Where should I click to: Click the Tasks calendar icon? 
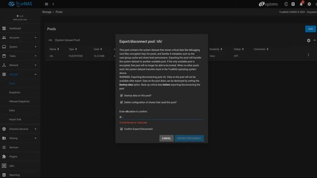click(x=4, y=56)
